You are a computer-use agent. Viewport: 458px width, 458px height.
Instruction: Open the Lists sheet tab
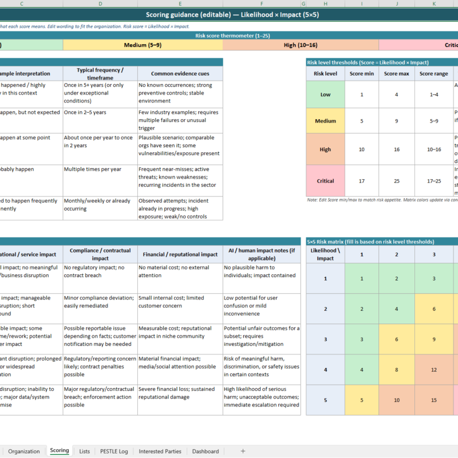(84, 451)
